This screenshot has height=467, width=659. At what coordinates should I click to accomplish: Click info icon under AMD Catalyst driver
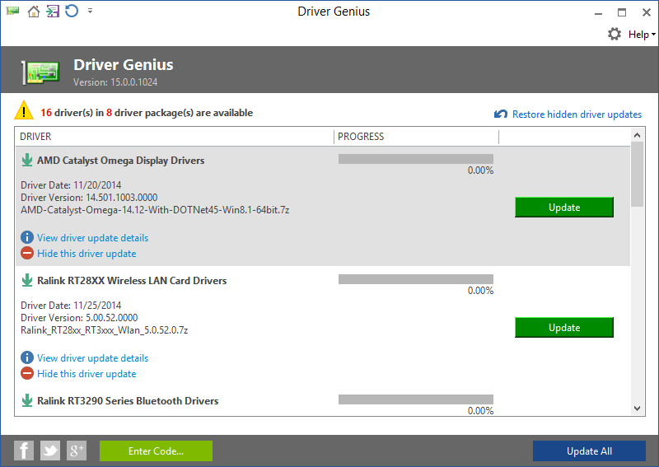click(x=27, y=237)
